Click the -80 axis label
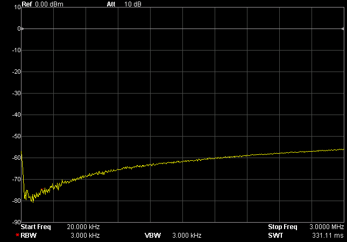Image resolution: width=347 pixels, height=242 pixels. tap(16, 201)
